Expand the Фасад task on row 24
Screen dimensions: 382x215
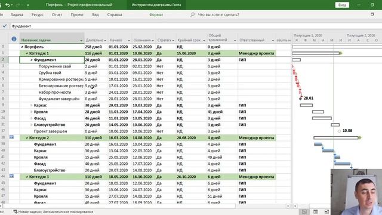tap(32, 118)
